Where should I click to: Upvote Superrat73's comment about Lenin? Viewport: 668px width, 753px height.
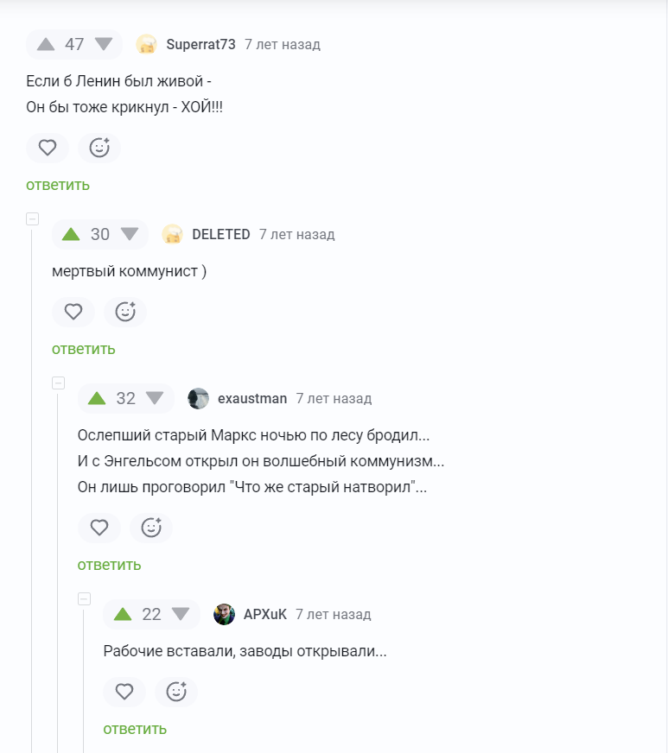tap(46, 44)
